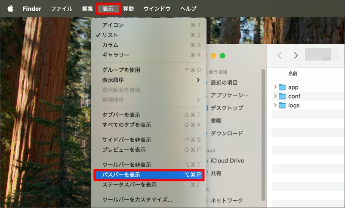This screenshot has width=345, height=208.
Task: Select the app folder icon
Action: coord(282,87)
